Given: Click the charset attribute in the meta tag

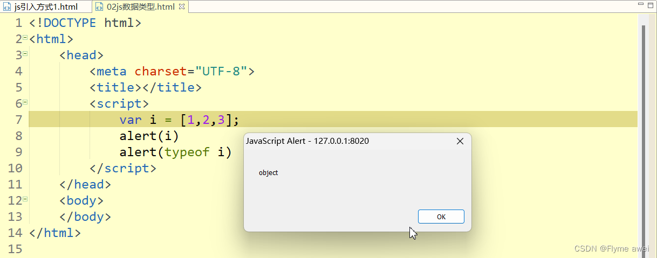Looking at the screenshot, I should coord(160,72).
